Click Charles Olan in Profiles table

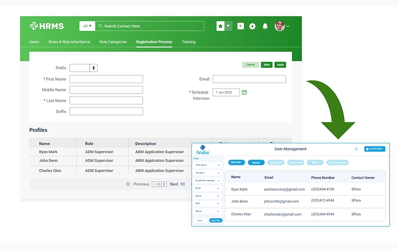[x=50, y=170]
